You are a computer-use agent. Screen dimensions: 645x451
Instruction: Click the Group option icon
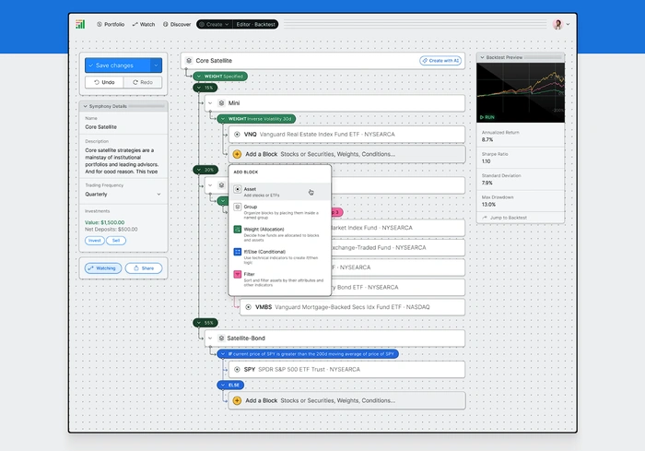click(238, 207)
